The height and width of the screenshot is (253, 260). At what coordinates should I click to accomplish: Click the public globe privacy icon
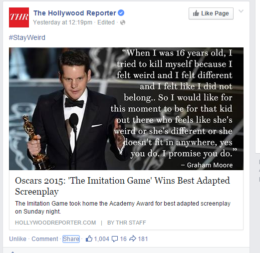click(x=123, y=22)
